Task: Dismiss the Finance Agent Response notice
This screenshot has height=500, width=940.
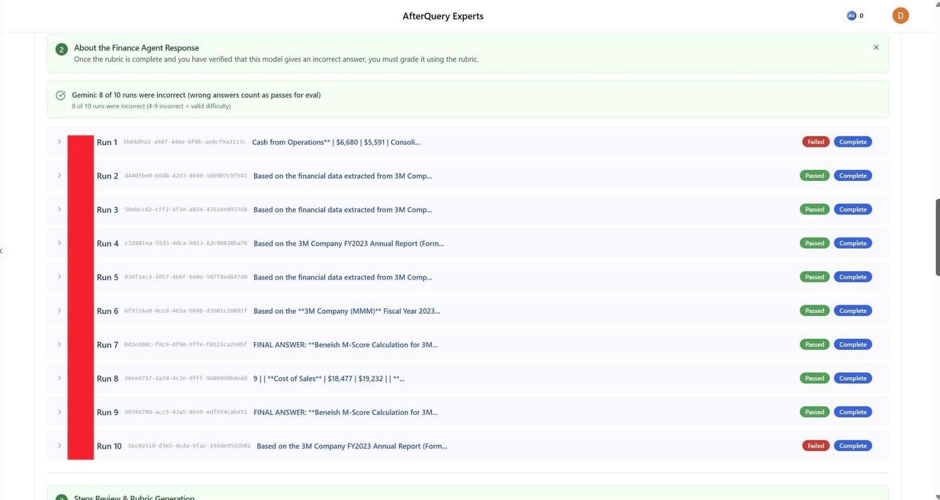Action: coord(876,47)
